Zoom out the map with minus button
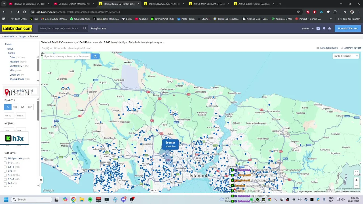The width and height of the screenshot is (363, 204). coord(356,186)
